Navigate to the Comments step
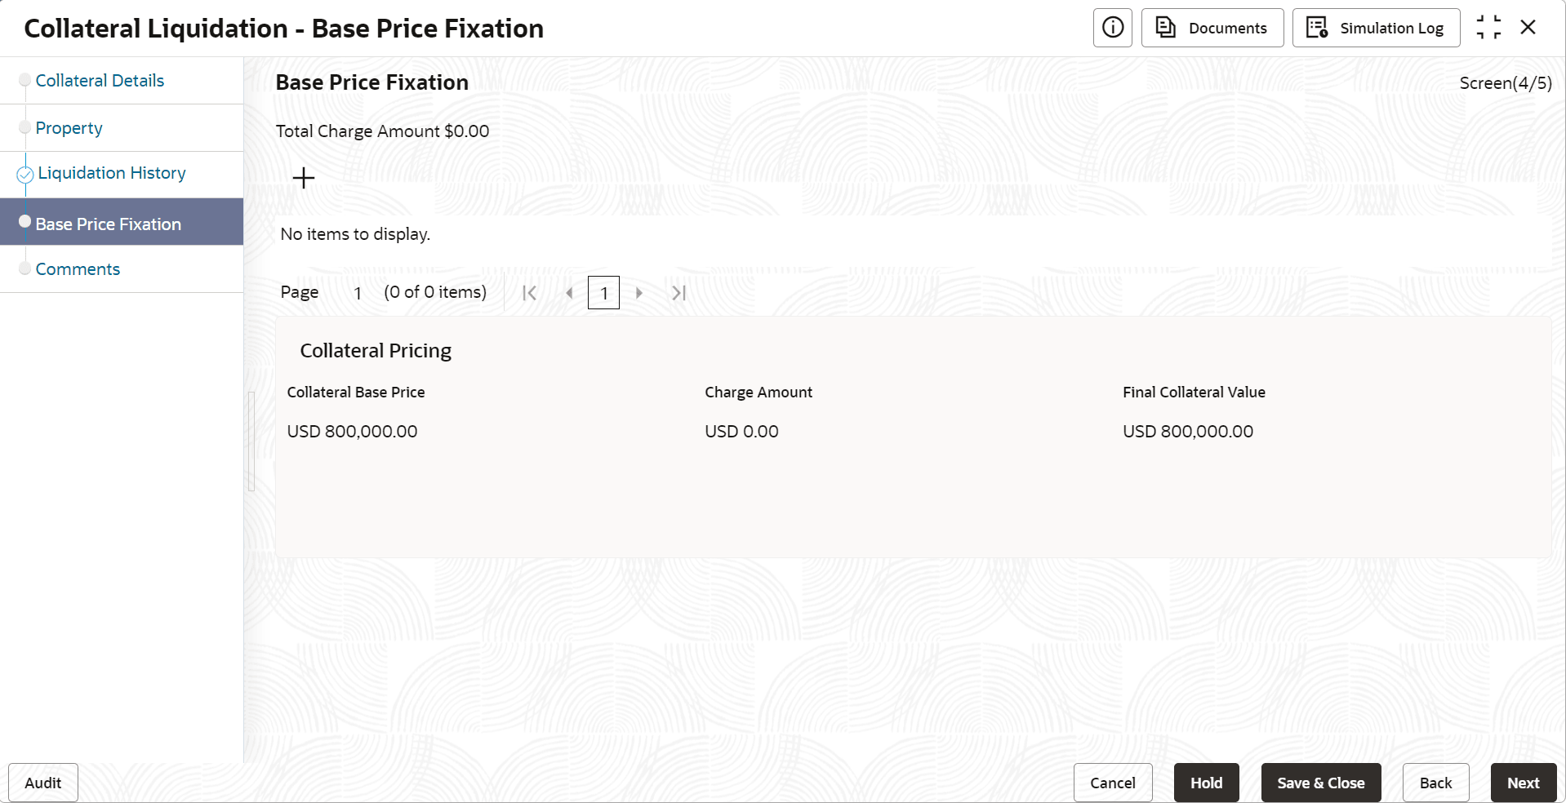1566x803 pixels. click(78, 269)
